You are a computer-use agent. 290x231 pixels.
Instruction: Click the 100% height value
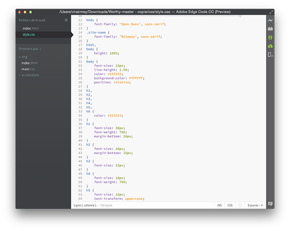[x=114, y=53]
